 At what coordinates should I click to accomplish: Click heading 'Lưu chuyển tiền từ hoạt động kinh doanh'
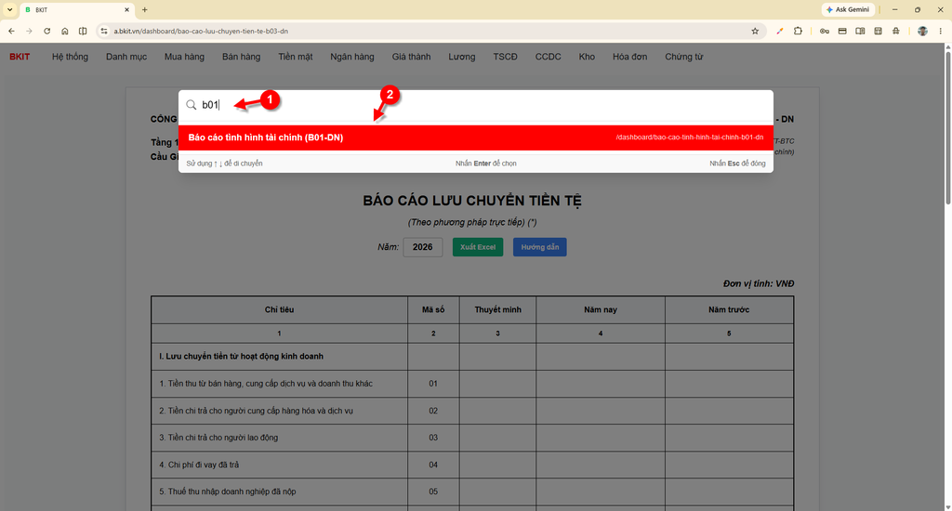pyautogui.click(x=241, y=356)
